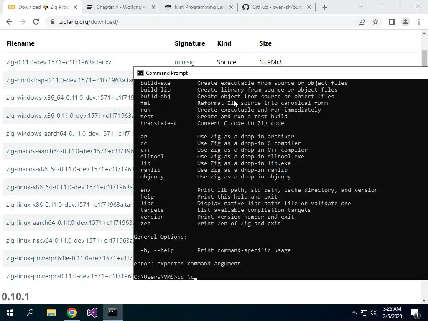Download zig-windows-aarch64 build

(70, 133)
